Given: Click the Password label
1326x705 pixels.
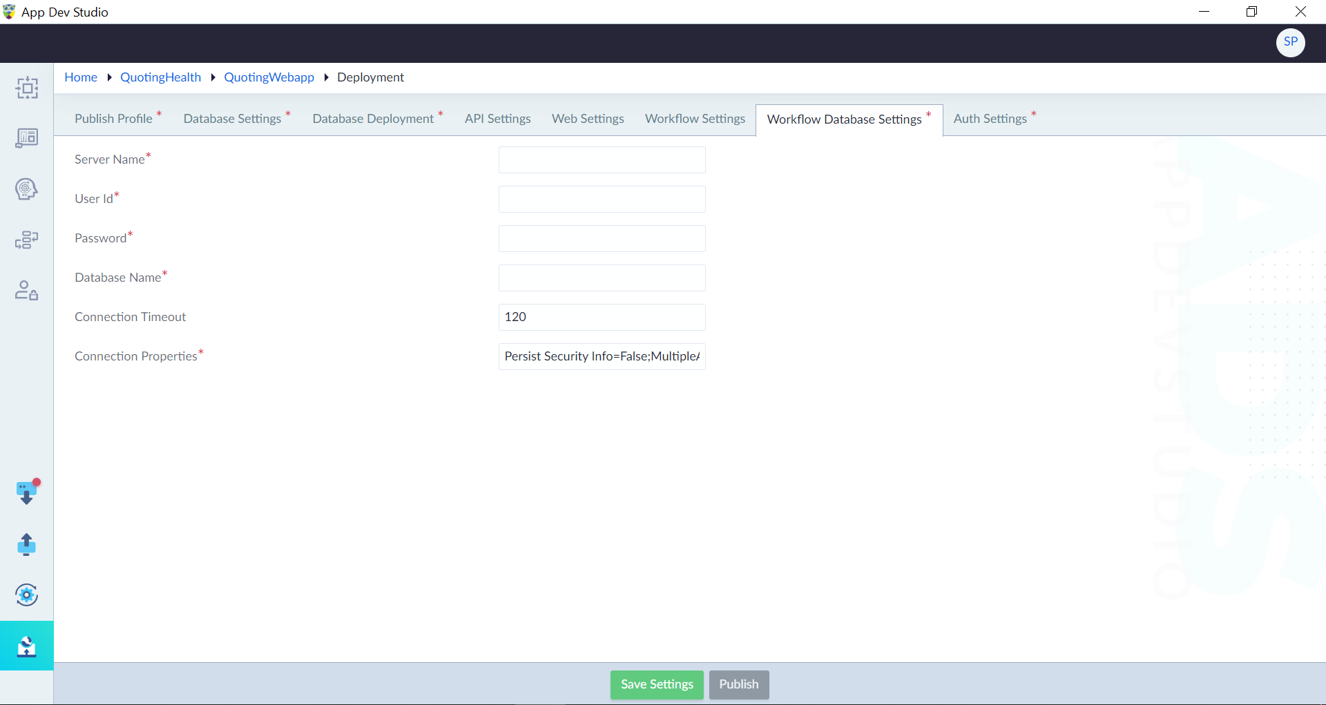Looking at the screenshot, I should (x=101, y=238).
